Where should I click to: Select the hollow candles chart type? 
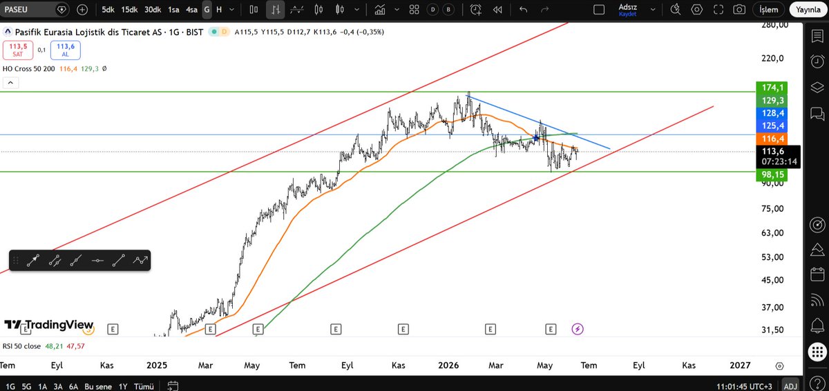pyautogui.click(x=318, y=10)
